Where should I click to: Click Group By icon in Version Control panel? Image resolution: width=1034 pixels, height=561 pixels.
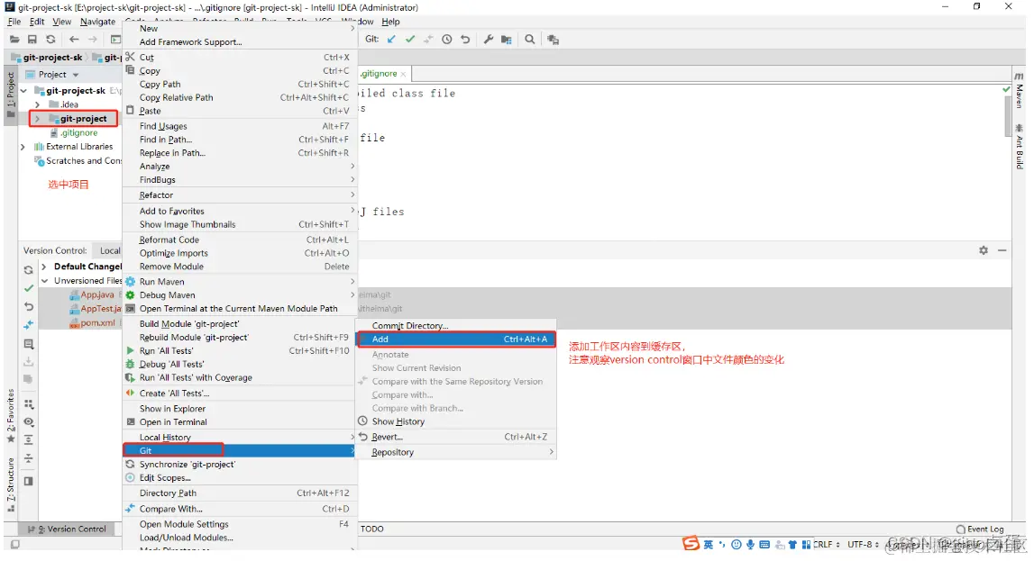click(28, 403)
